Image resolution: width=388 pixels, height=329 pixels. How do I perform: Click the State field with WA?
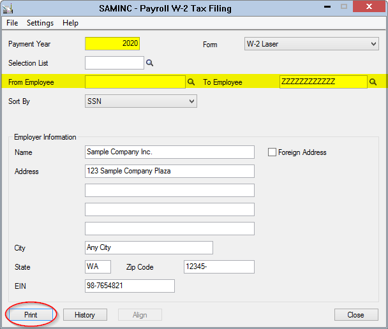coord(98,267)
